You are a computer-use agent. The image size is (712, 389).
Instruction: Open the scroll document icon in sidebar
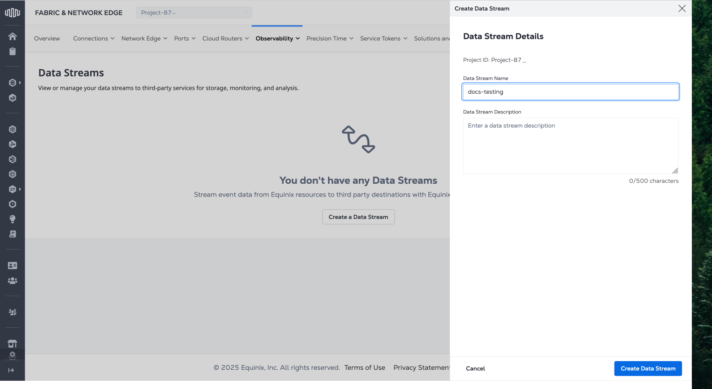pos(12,234)
